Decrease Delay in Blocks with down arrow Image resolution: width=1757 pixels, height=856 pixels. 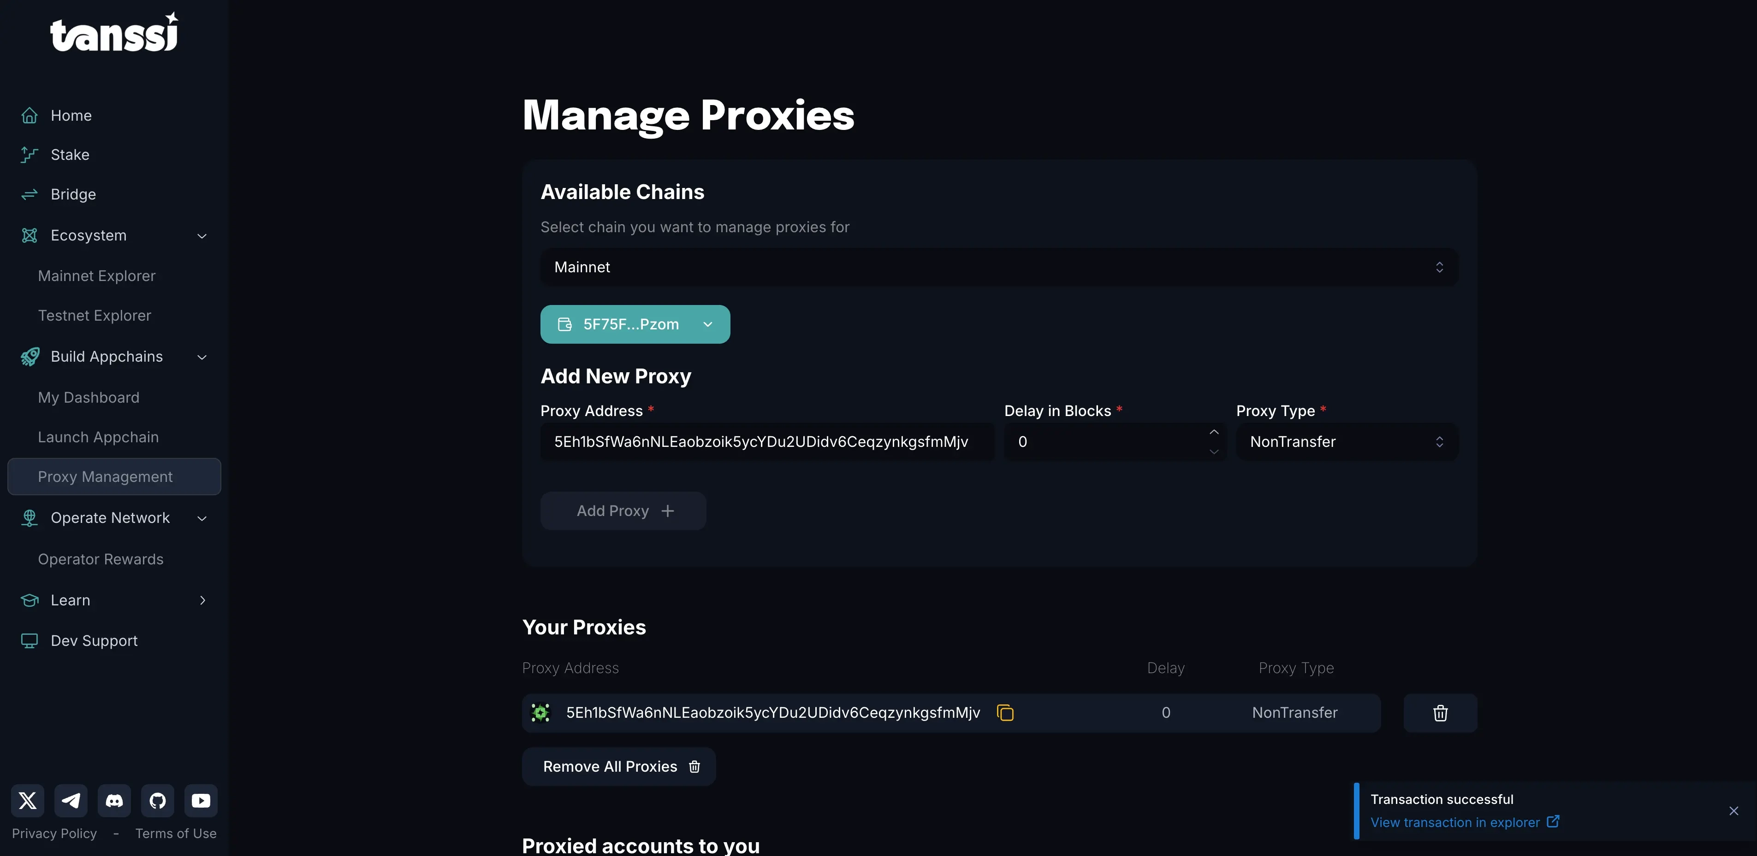pos(1214,452)
